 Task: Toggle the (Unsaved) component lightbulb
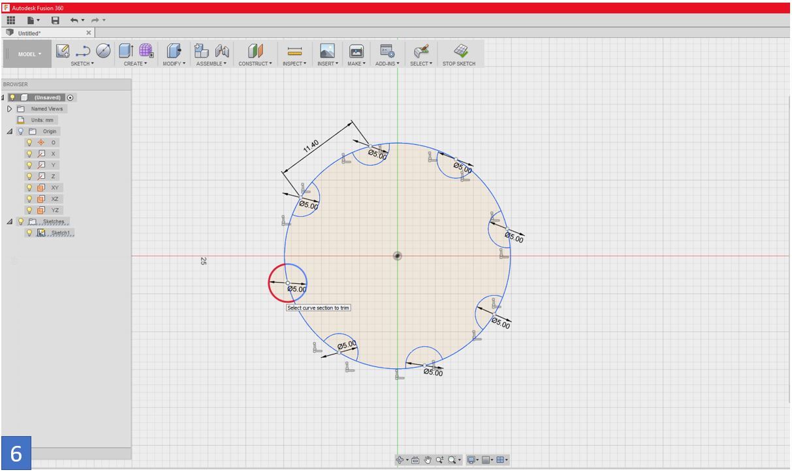pyautogui.click(x=12, y=97)
